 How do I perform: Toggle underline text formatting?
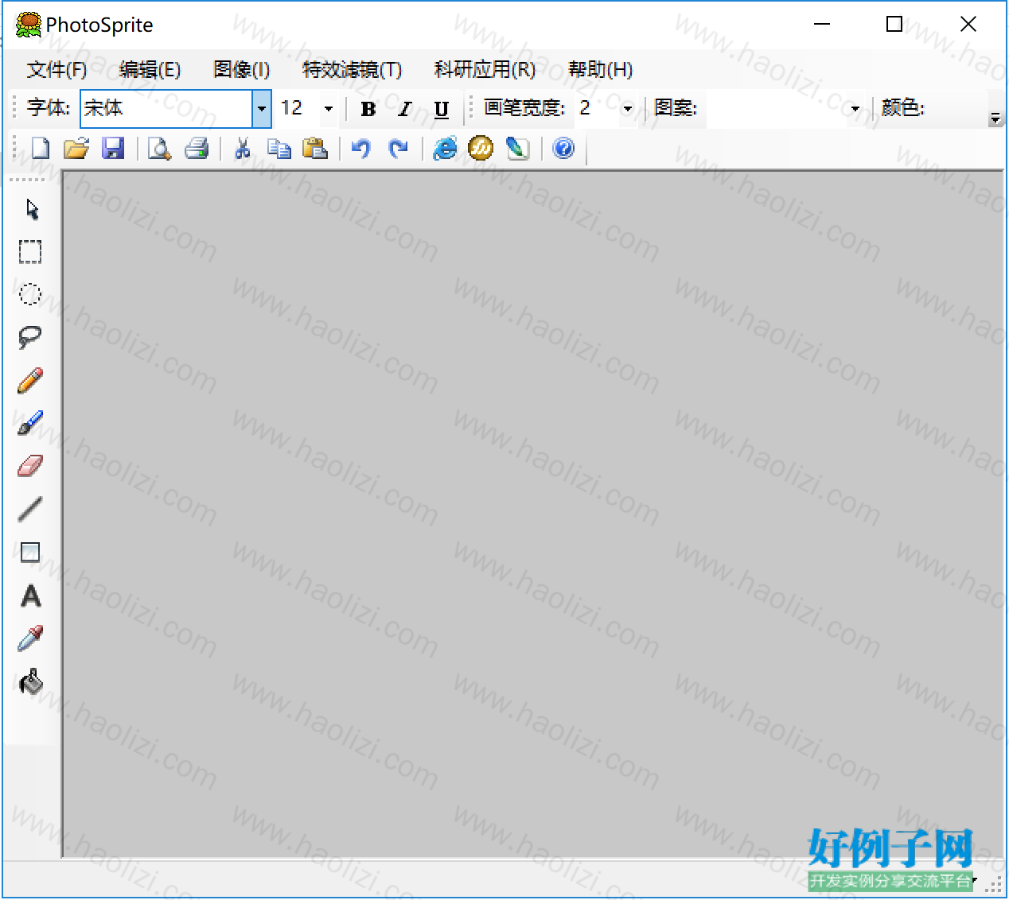pyautogui.click(x=442, y=109)
